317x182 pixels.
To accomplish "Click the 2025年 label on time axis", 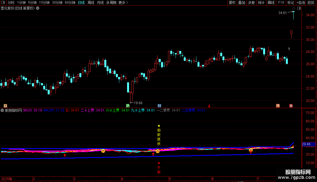I will pos(7,179).
